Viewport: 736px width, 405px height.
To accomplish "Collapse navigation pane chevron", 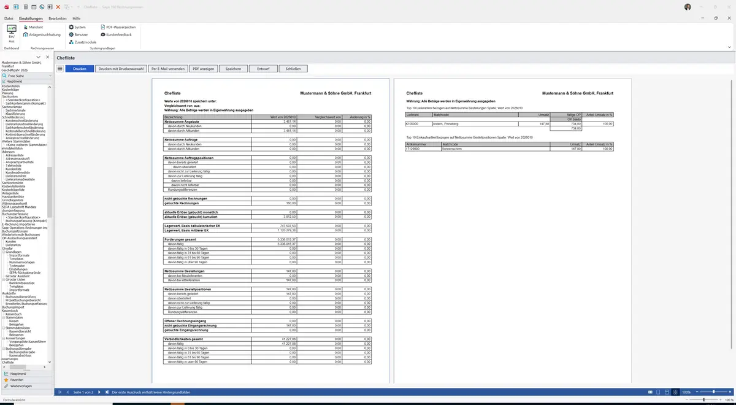I will coord(39,57).
